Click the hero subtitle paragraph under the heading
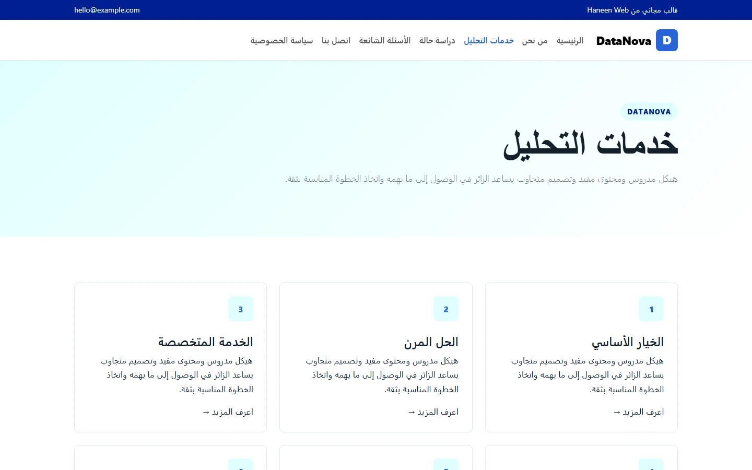Screen dimensions: 752x470 481,179
